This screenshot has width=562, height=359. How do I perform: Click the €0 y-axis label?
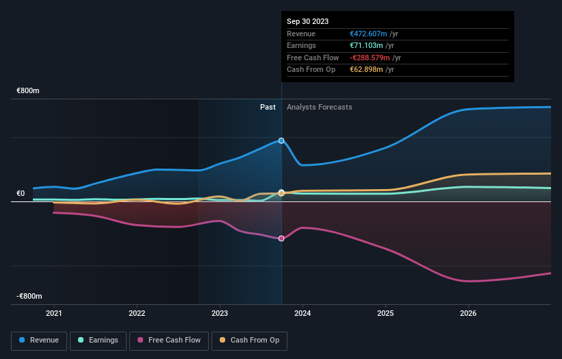click(x=21, y=194)
